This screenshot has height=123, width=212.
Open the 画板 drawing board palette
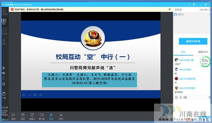[13, 117]
